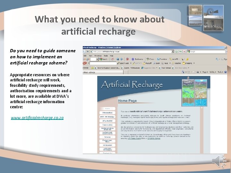Click the Shopping folder button on Ask toolbar

pyautogui.click(x=187, y=63)
